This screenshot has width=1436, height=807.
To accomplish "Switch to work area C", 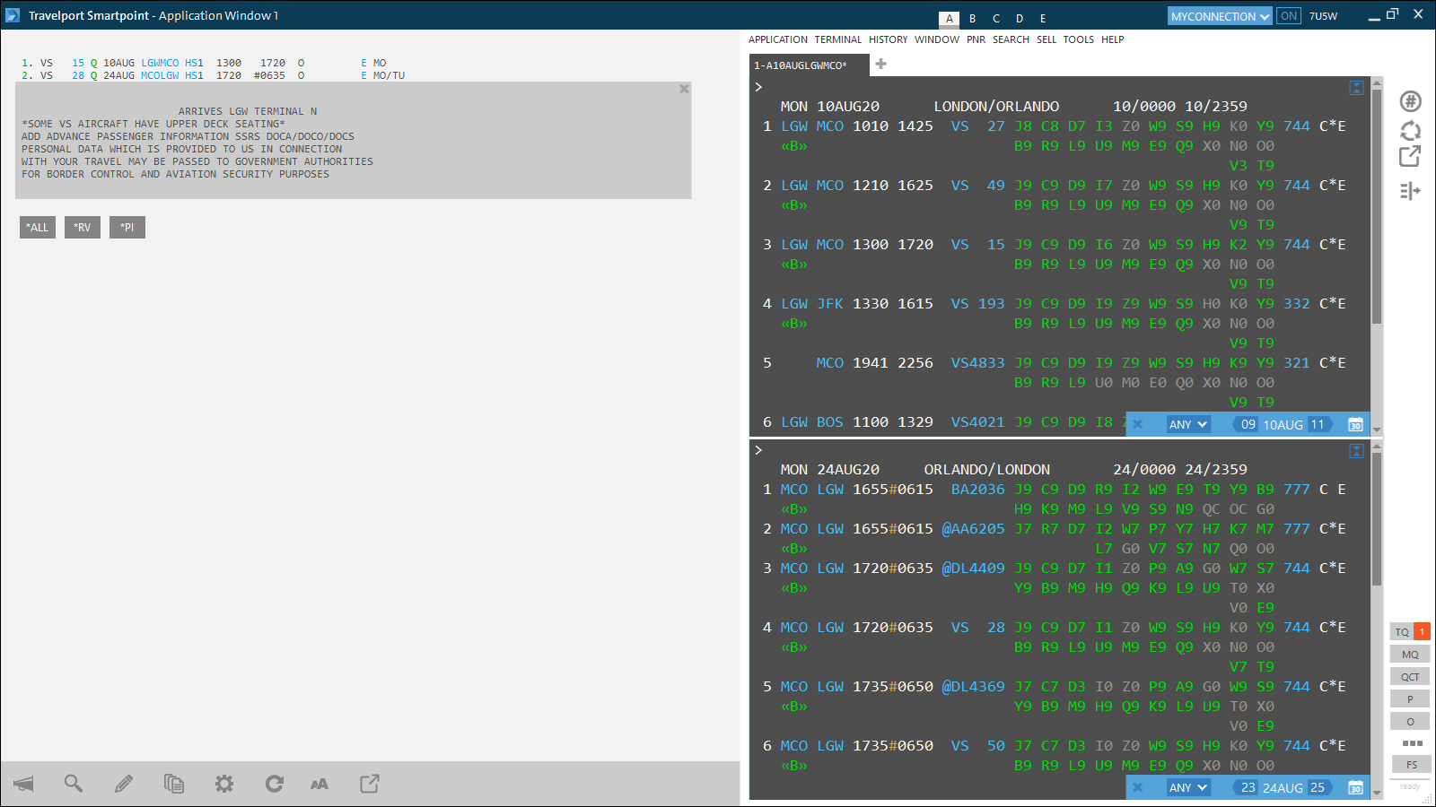I will (x=996, y=19).
